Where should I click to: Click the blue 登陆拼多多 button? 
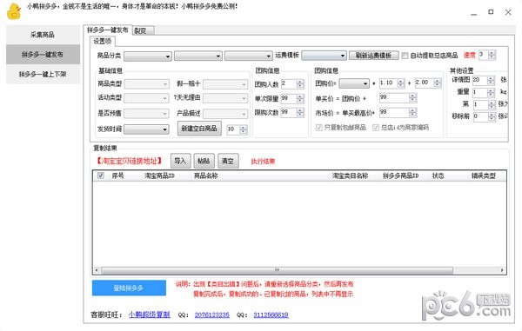pyautogui.click(x=129, y=288)
